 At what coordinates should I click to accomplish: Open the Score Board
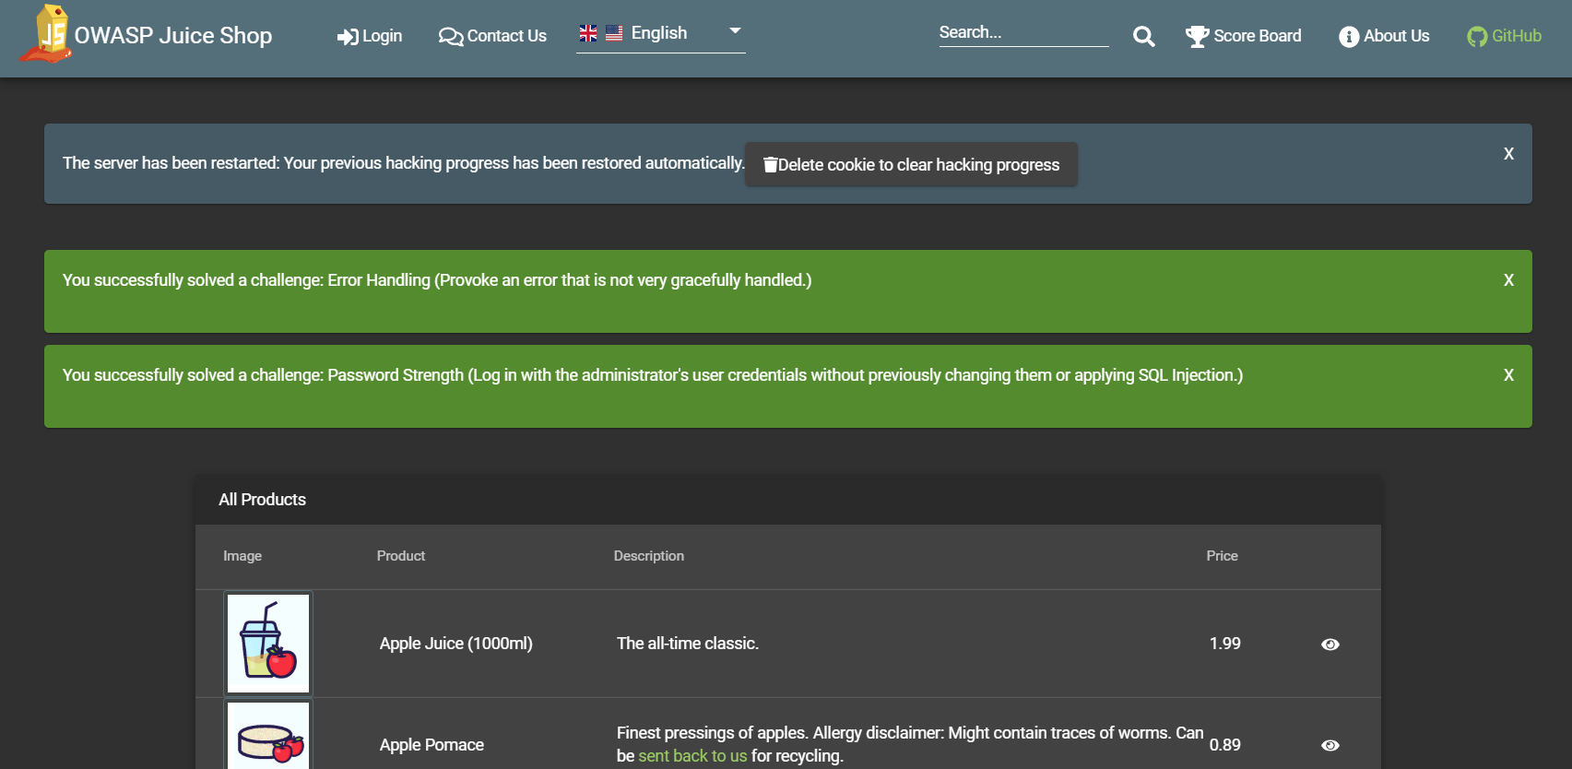pos(1243,36)
